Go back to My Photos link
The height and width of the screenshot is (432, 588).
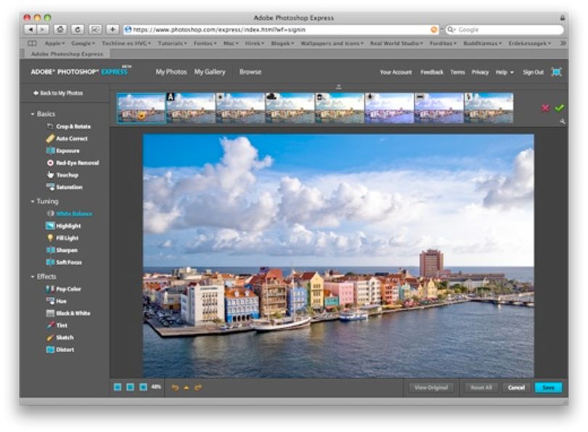(58, 93)
